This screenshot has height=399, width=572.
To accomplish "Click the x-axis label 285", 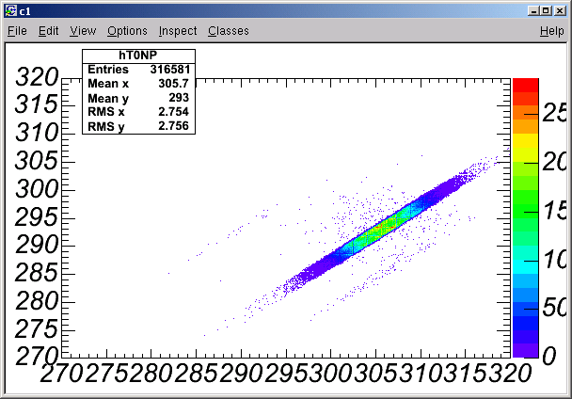I will click(x=197, y=374).
